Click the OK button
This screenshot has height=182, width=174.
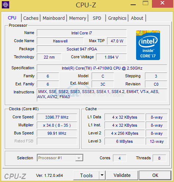tap(155, 175)
